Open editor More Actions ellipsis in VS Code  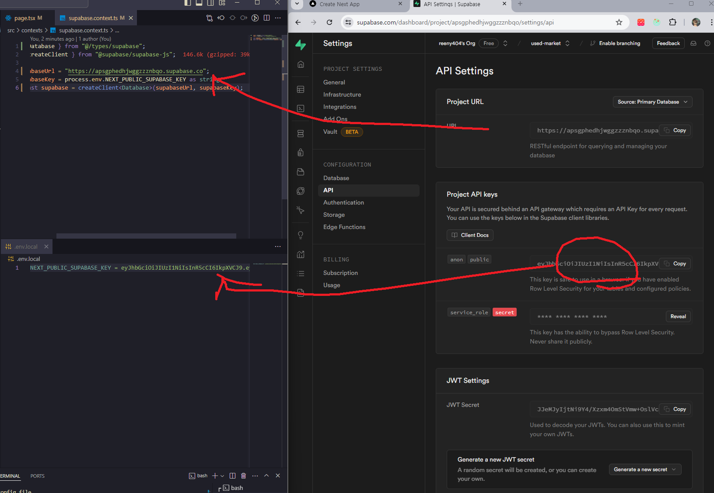pos(278,18)
